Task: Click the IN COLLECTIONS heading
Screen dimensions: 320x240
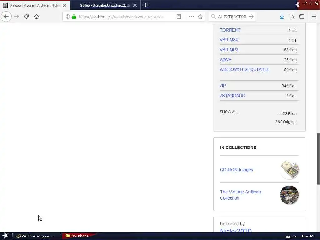Action: click(x=238, y=147)
